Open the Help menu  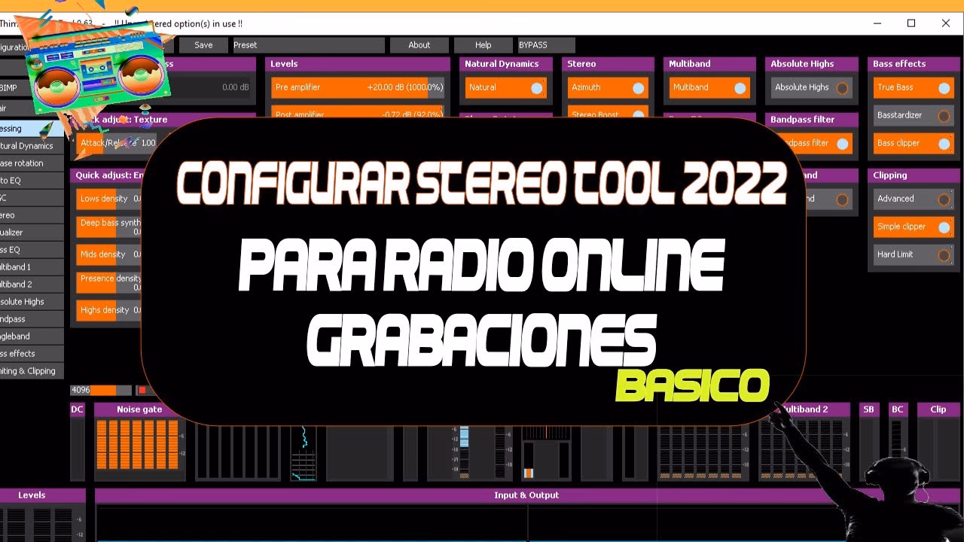pos(483,45)
